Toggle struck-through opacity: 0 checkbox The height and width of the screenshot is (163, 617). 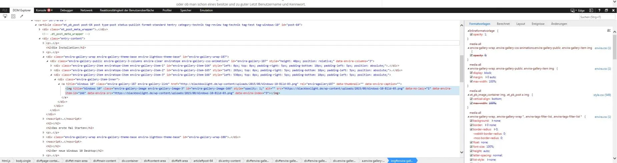[471, 55]
